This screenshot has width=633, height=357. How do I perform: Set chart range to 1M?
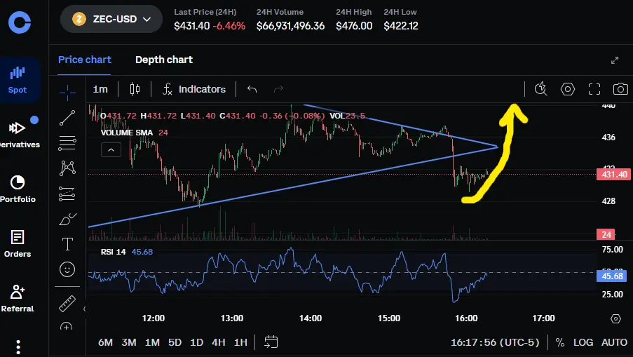(x=152, y=342)
